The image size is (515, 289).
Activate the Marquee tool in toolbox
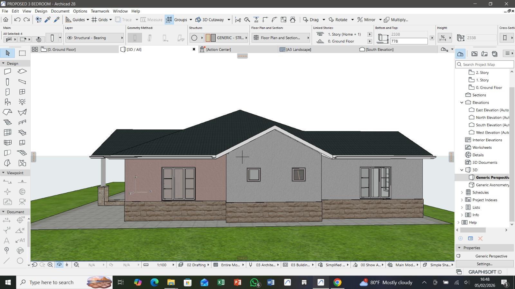click(22, 53)
